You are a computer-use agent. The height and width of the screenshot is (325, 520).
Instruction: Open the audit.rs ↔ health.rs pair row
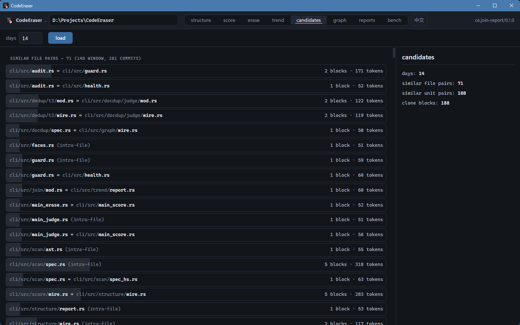click(x=196, y=86)
